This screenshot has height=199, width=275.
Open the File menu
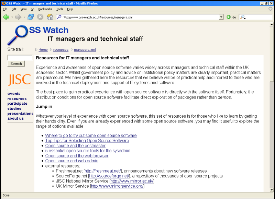[5, 9]
